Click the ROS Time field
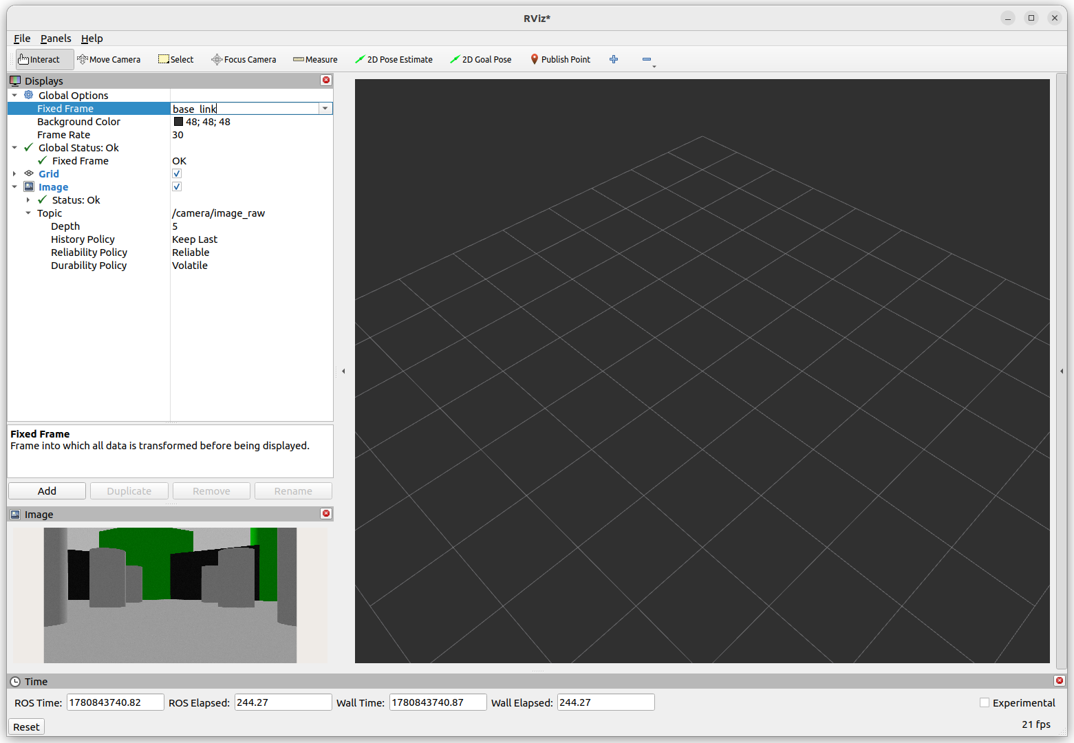Viewport: 1074px width, 743px height. pyautogui.click(x=115, y=702)
